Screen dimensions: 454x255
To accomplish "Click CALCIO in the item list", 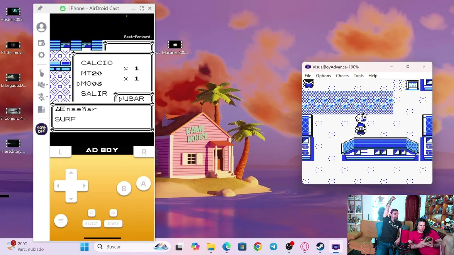I will (96, 63).
